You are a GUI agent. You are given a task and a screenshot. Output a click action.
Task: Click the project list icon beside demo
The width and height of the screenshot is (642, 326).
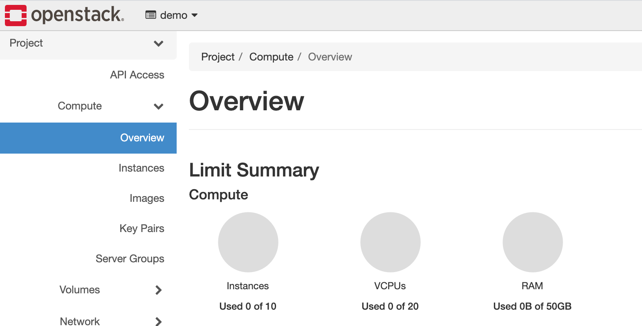coord(151,15)
